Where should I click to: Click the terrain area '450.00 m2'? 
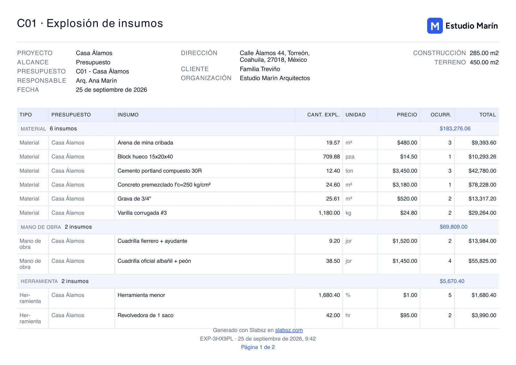point(484,62)
